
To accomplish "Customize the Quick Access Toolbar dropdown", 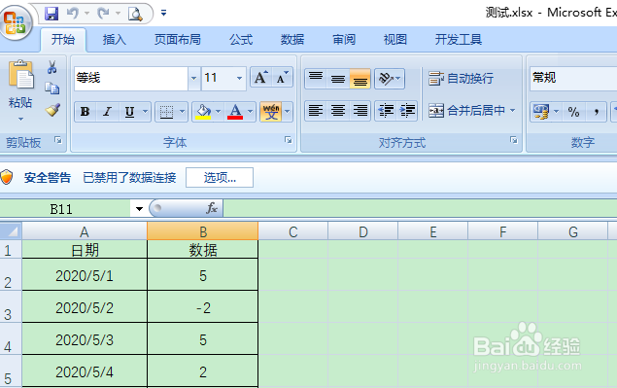I will point(163,14).
